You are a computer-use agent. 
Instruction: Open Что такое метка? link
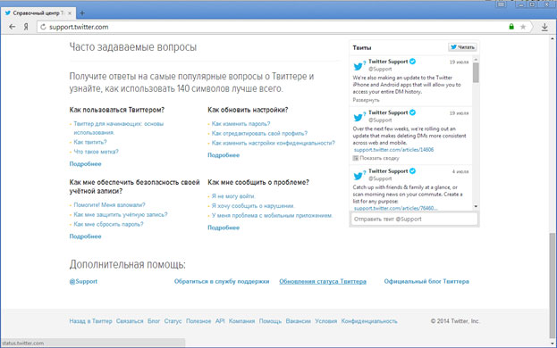pos(96,152)
